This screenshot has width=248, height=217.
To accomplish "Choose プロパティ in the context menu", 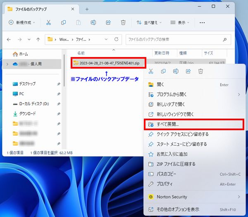I will pyautogui.click(x=194, y=184).
